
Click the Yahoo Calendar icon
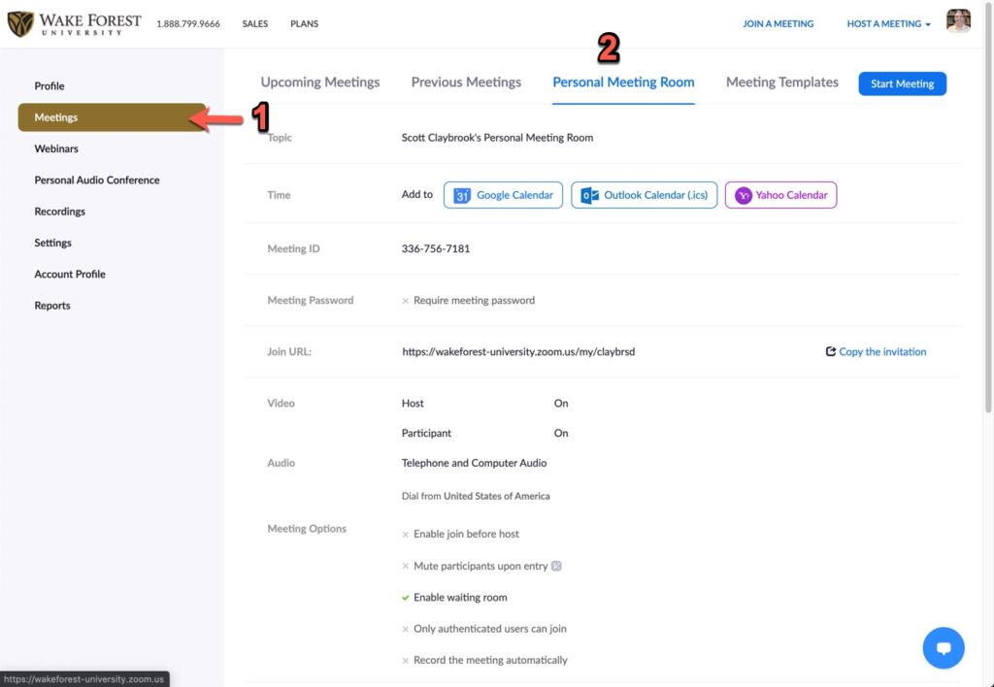[x=744, y=195]
